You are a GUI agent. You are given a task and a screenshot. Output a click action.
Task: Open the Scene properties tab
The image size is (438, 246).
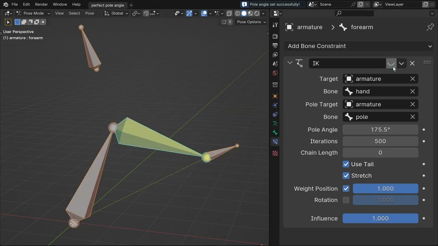pos(275,64)
